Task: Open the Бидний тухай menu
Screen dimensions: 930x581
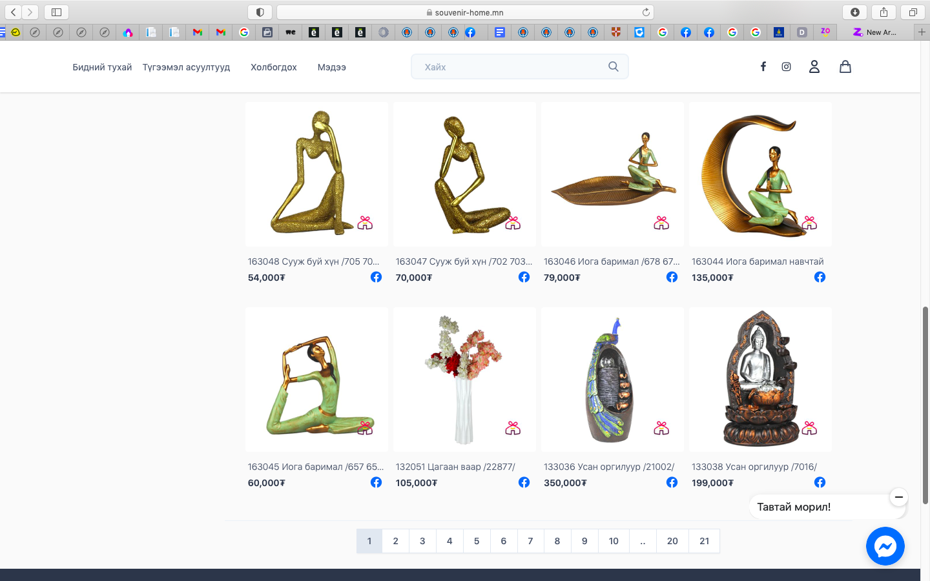Action: tap(102, 67)
